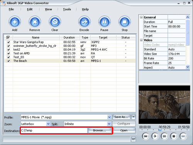Click the Configure button
Viewport: 193px width, 145px height.
click(124, 124)
